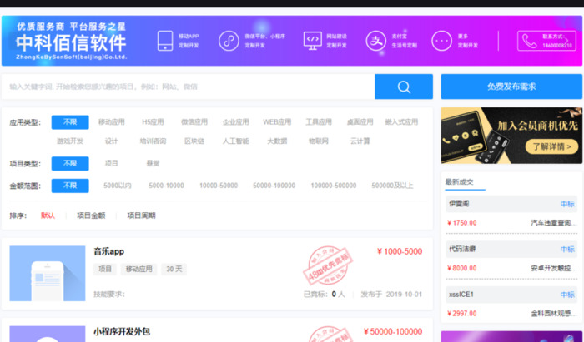Filter by 培训咨询 application type
The height and width of the screenshot is (342, 584).
(x=153, y=141)
